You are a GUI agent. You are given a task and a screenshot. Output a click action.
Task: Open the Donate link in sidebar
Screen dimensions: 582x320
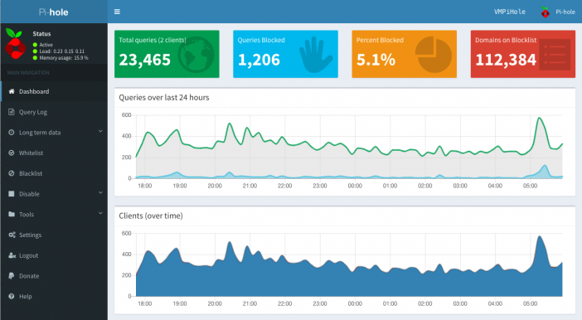54,276
